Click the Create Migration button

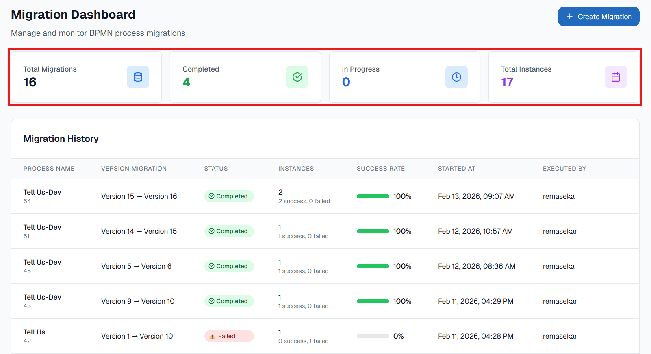click(x=599, y=17)
